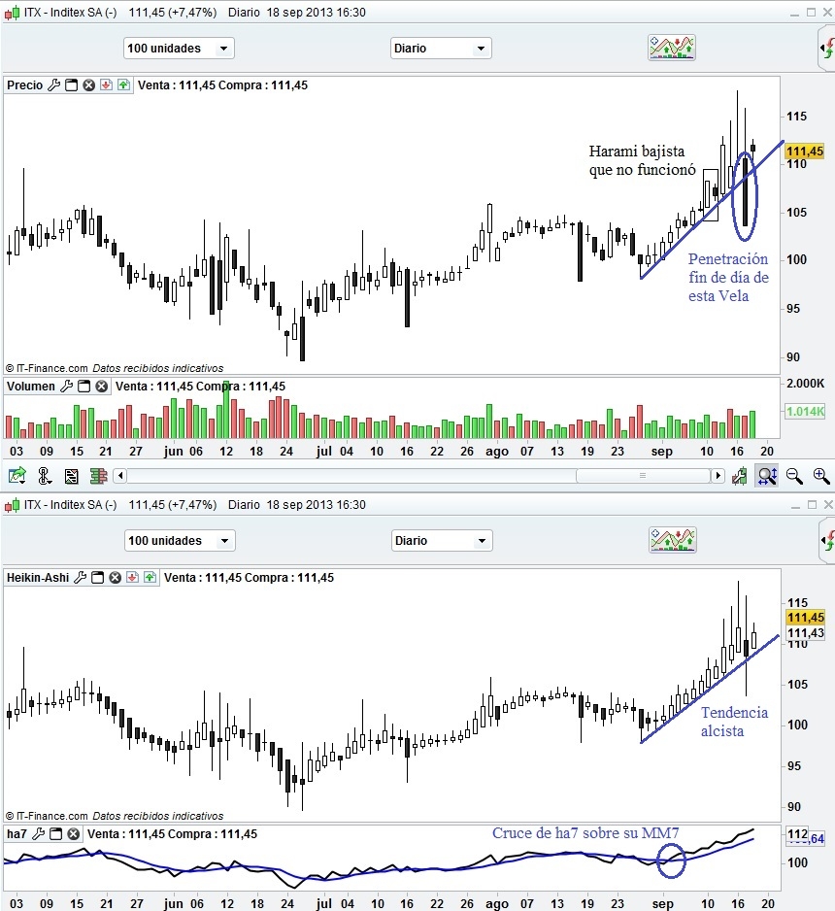Click the green up arrow icon beside Heikin-Ashi
Image resolution: width=835 pixels, height=911 pixels.
pyautogui.click(x=150, y=578)
